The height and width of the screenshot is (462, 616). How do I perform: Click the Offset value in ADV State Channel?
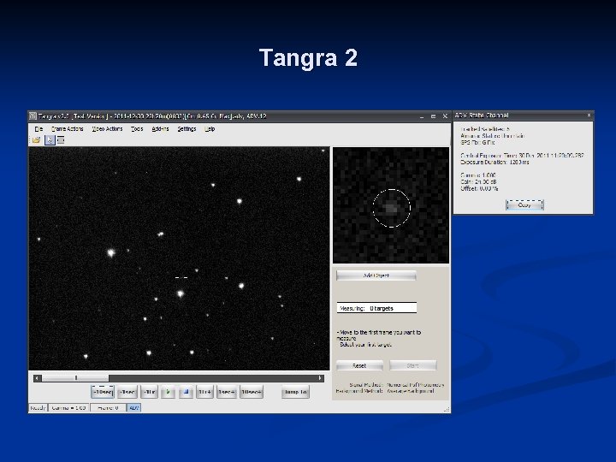pos(479,188)
